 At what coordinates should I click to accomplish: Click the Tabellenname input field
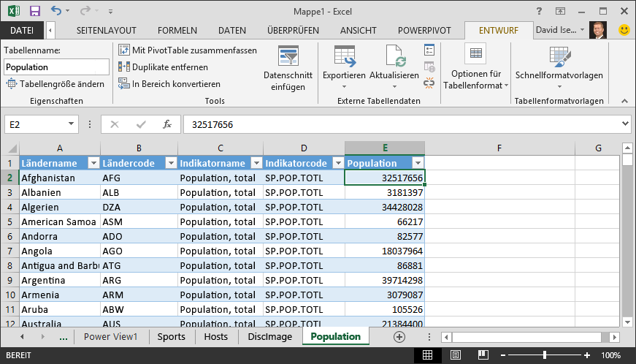click(56, 67)
